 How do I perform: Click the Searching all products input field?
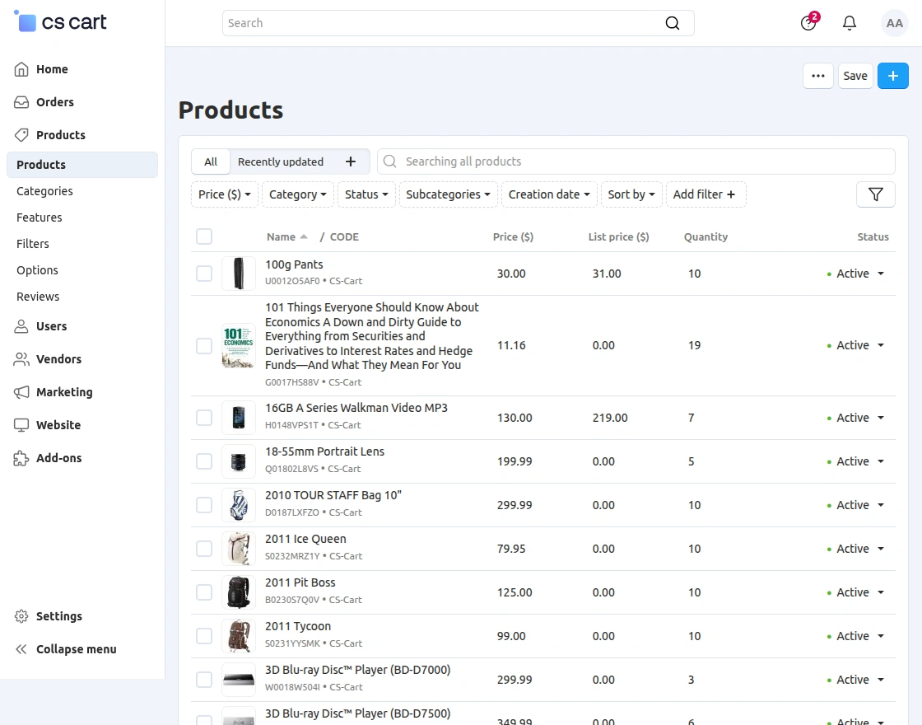576,161
